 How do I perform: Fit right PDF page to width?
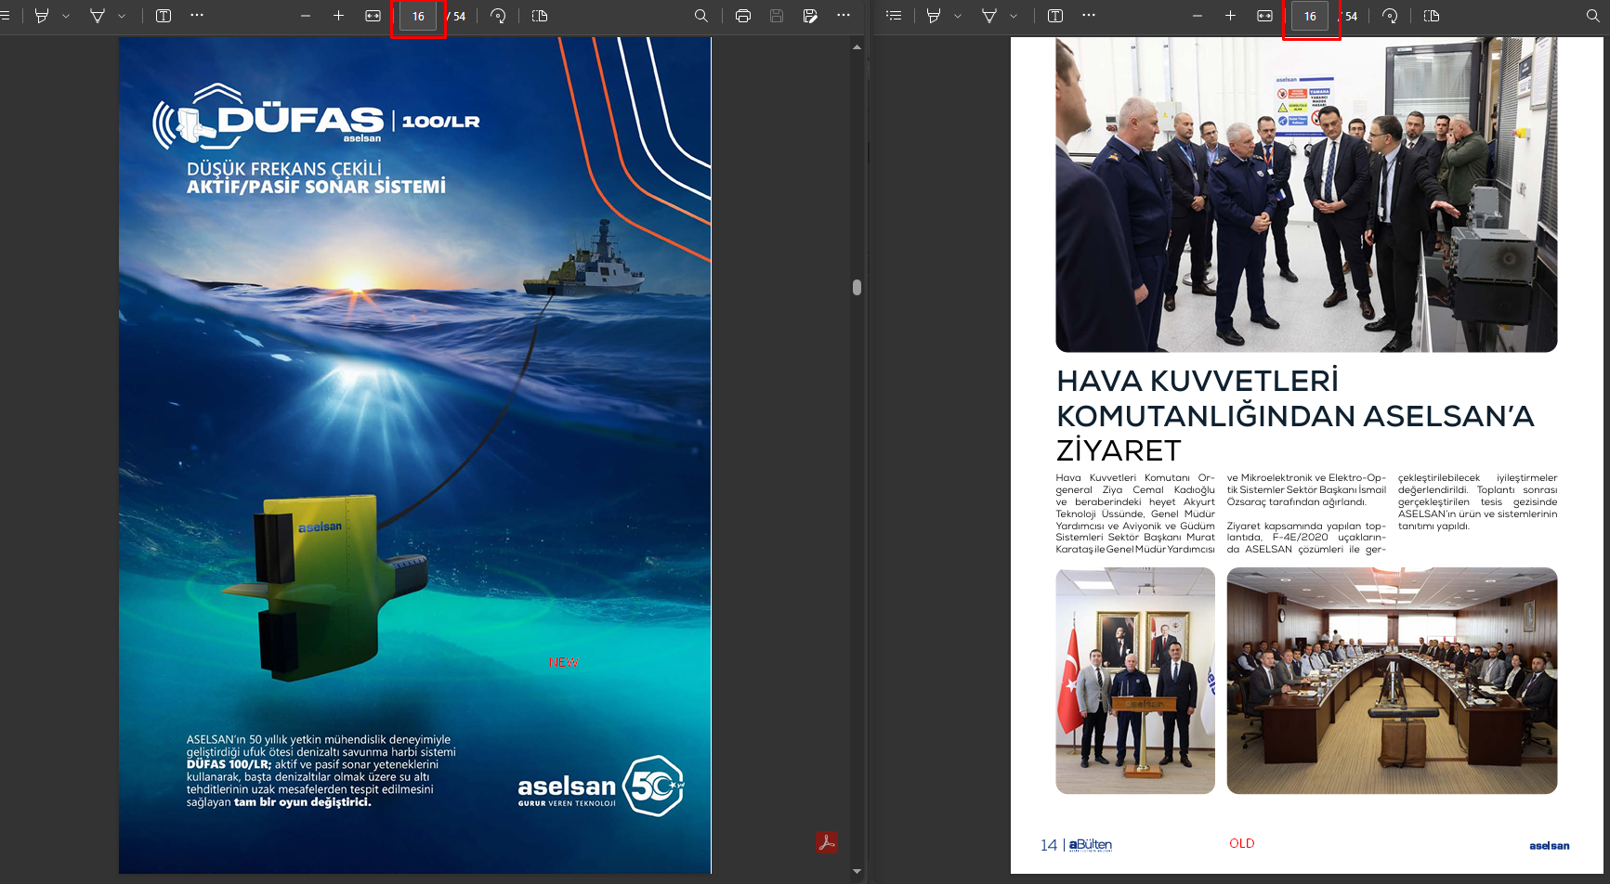[x=1265, y=16]
